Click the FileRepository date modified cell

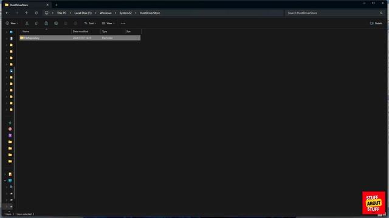[81, 38]
